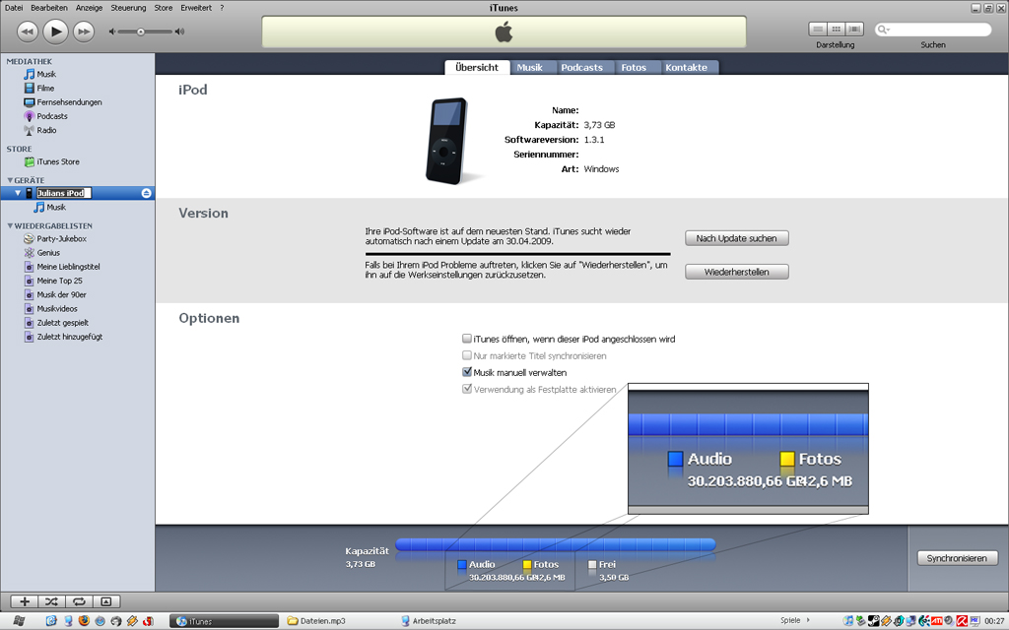Viewport: 1009px width, 630px height.
Task: Open the Steuerung menu
Action: click(128, 8)
